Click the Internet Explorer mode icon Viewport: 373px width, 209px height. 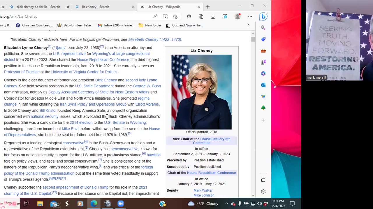225,17
